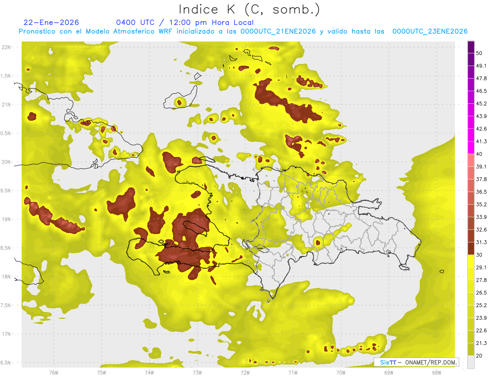Click the "20N" latitude axis label
490x378 pixels.
(7, 162)
